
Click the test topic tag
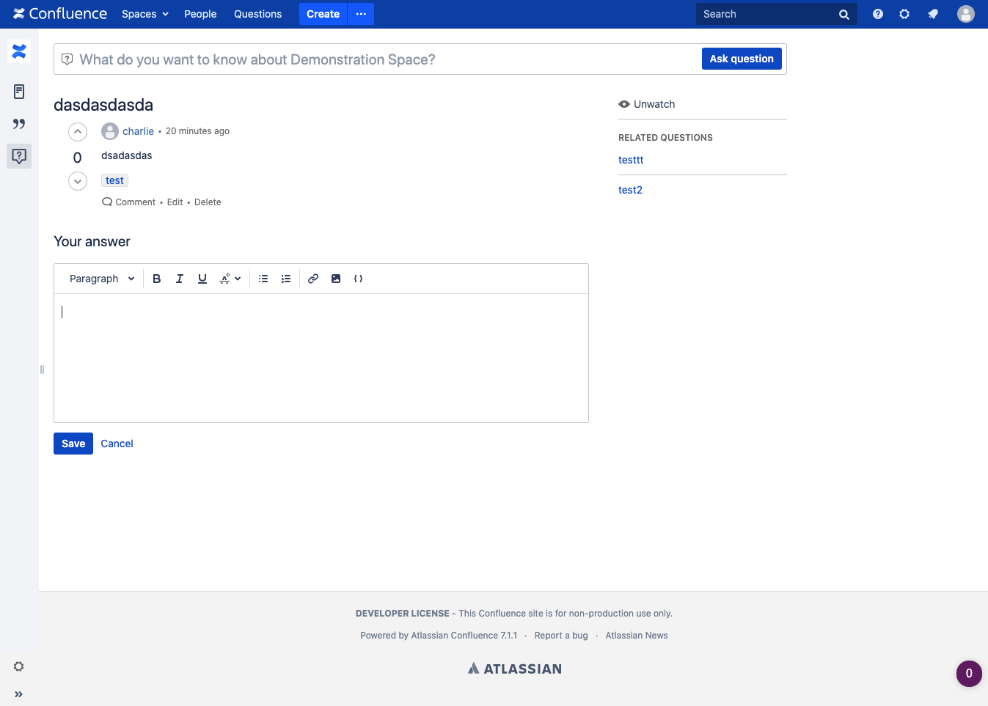(114, 180)
